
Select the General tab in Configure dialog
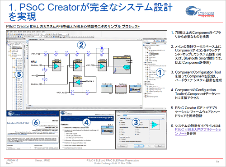coord(122,118)
